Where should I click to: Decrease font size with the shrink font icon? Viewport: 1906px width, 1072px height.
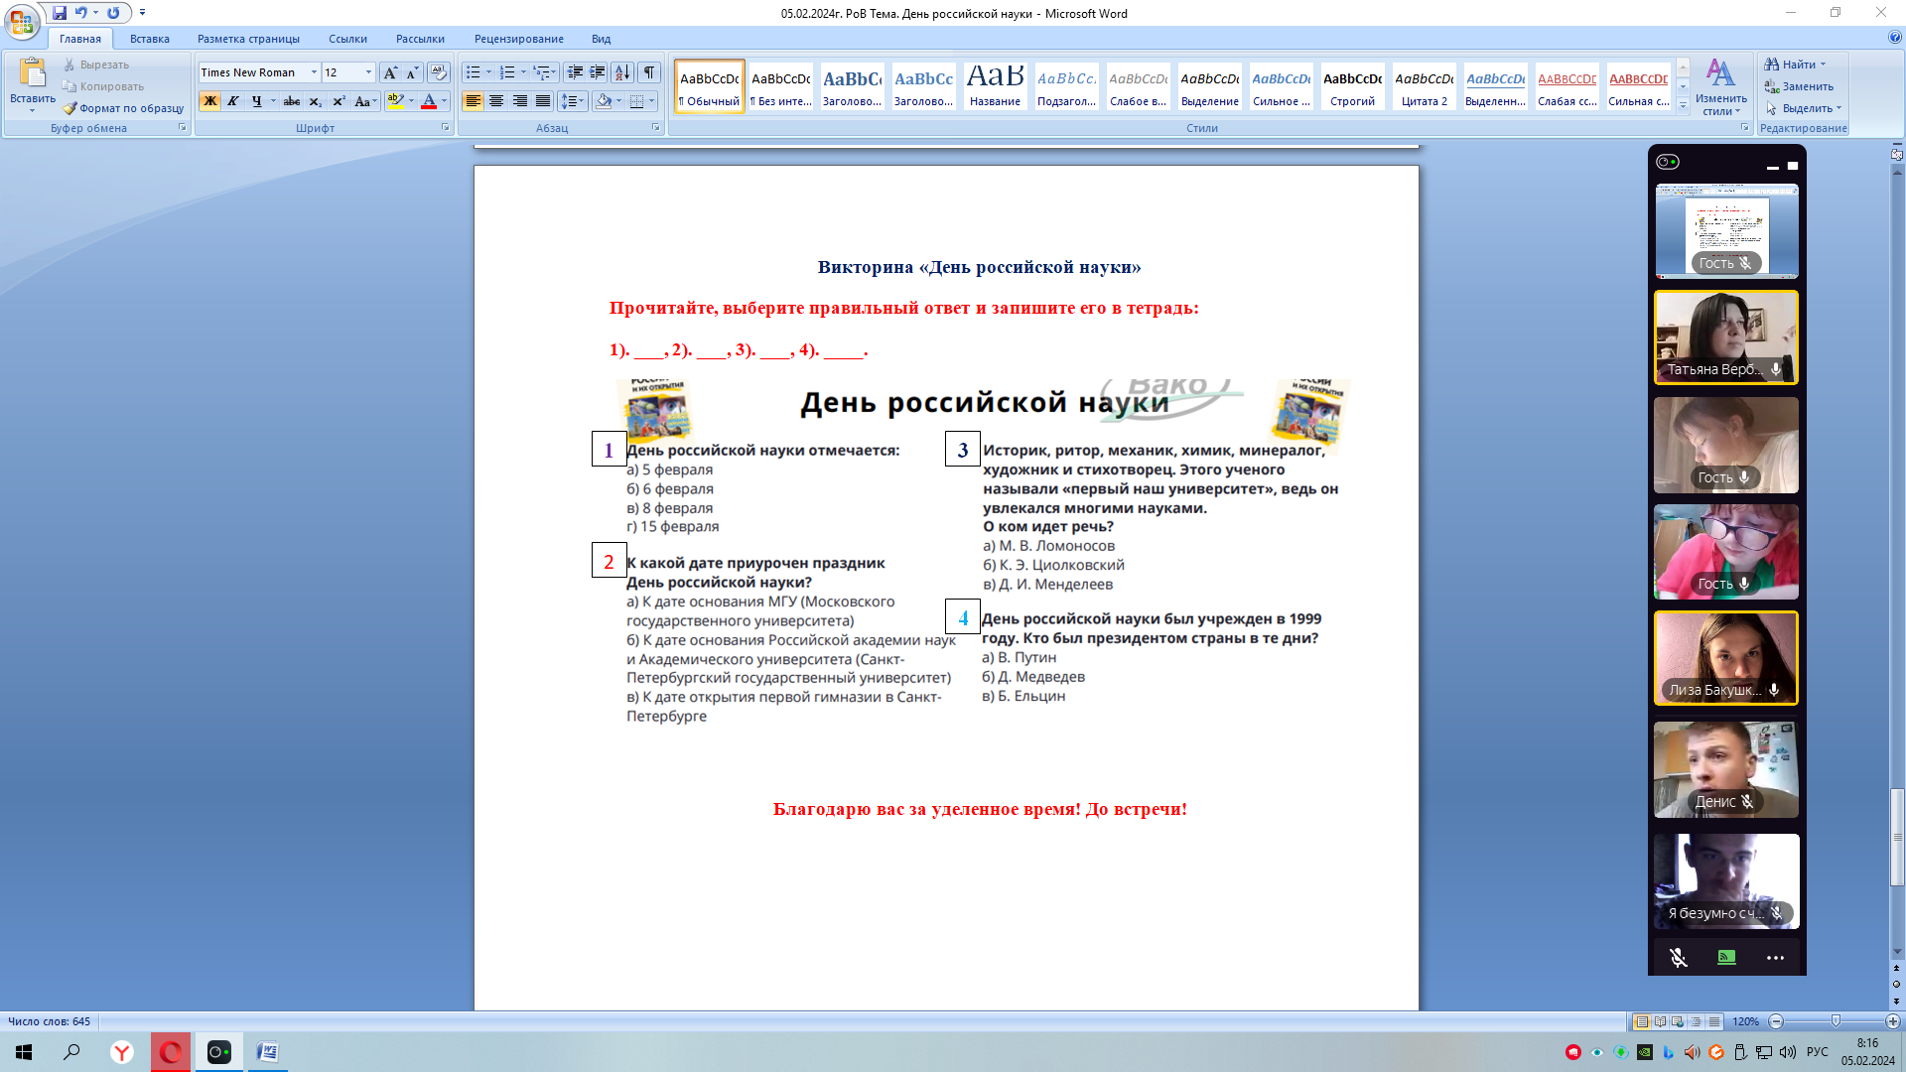pyautogui.click(x=412, y=72)
